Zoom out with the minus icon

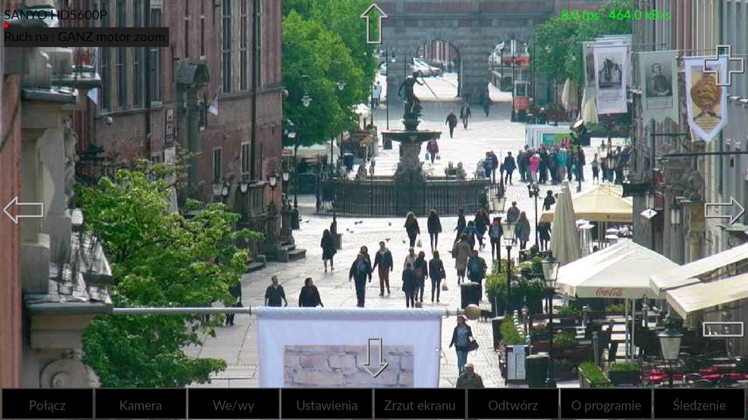tap(723, 329)
